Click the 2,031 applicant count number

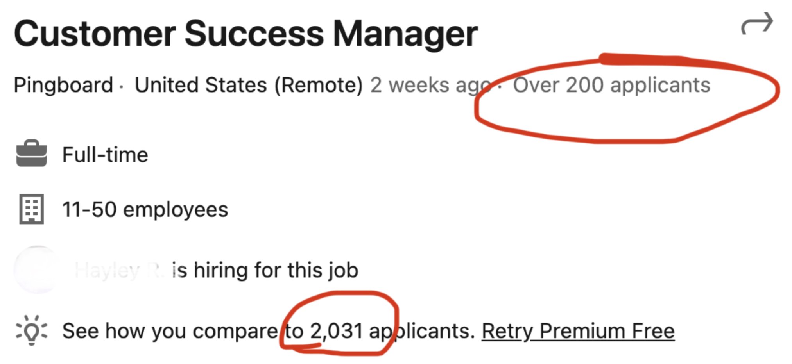[x=336, y=331]
